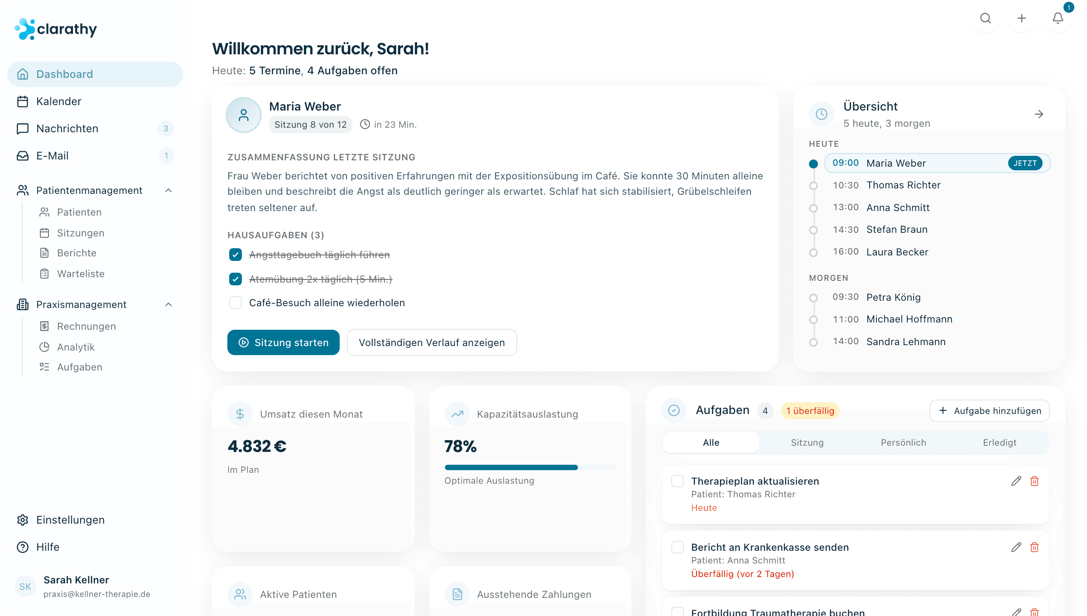Edit the Bericht an Krankenkasse task
Image resolution: width=1087 pixels, height=616 pixels.
1016,547
